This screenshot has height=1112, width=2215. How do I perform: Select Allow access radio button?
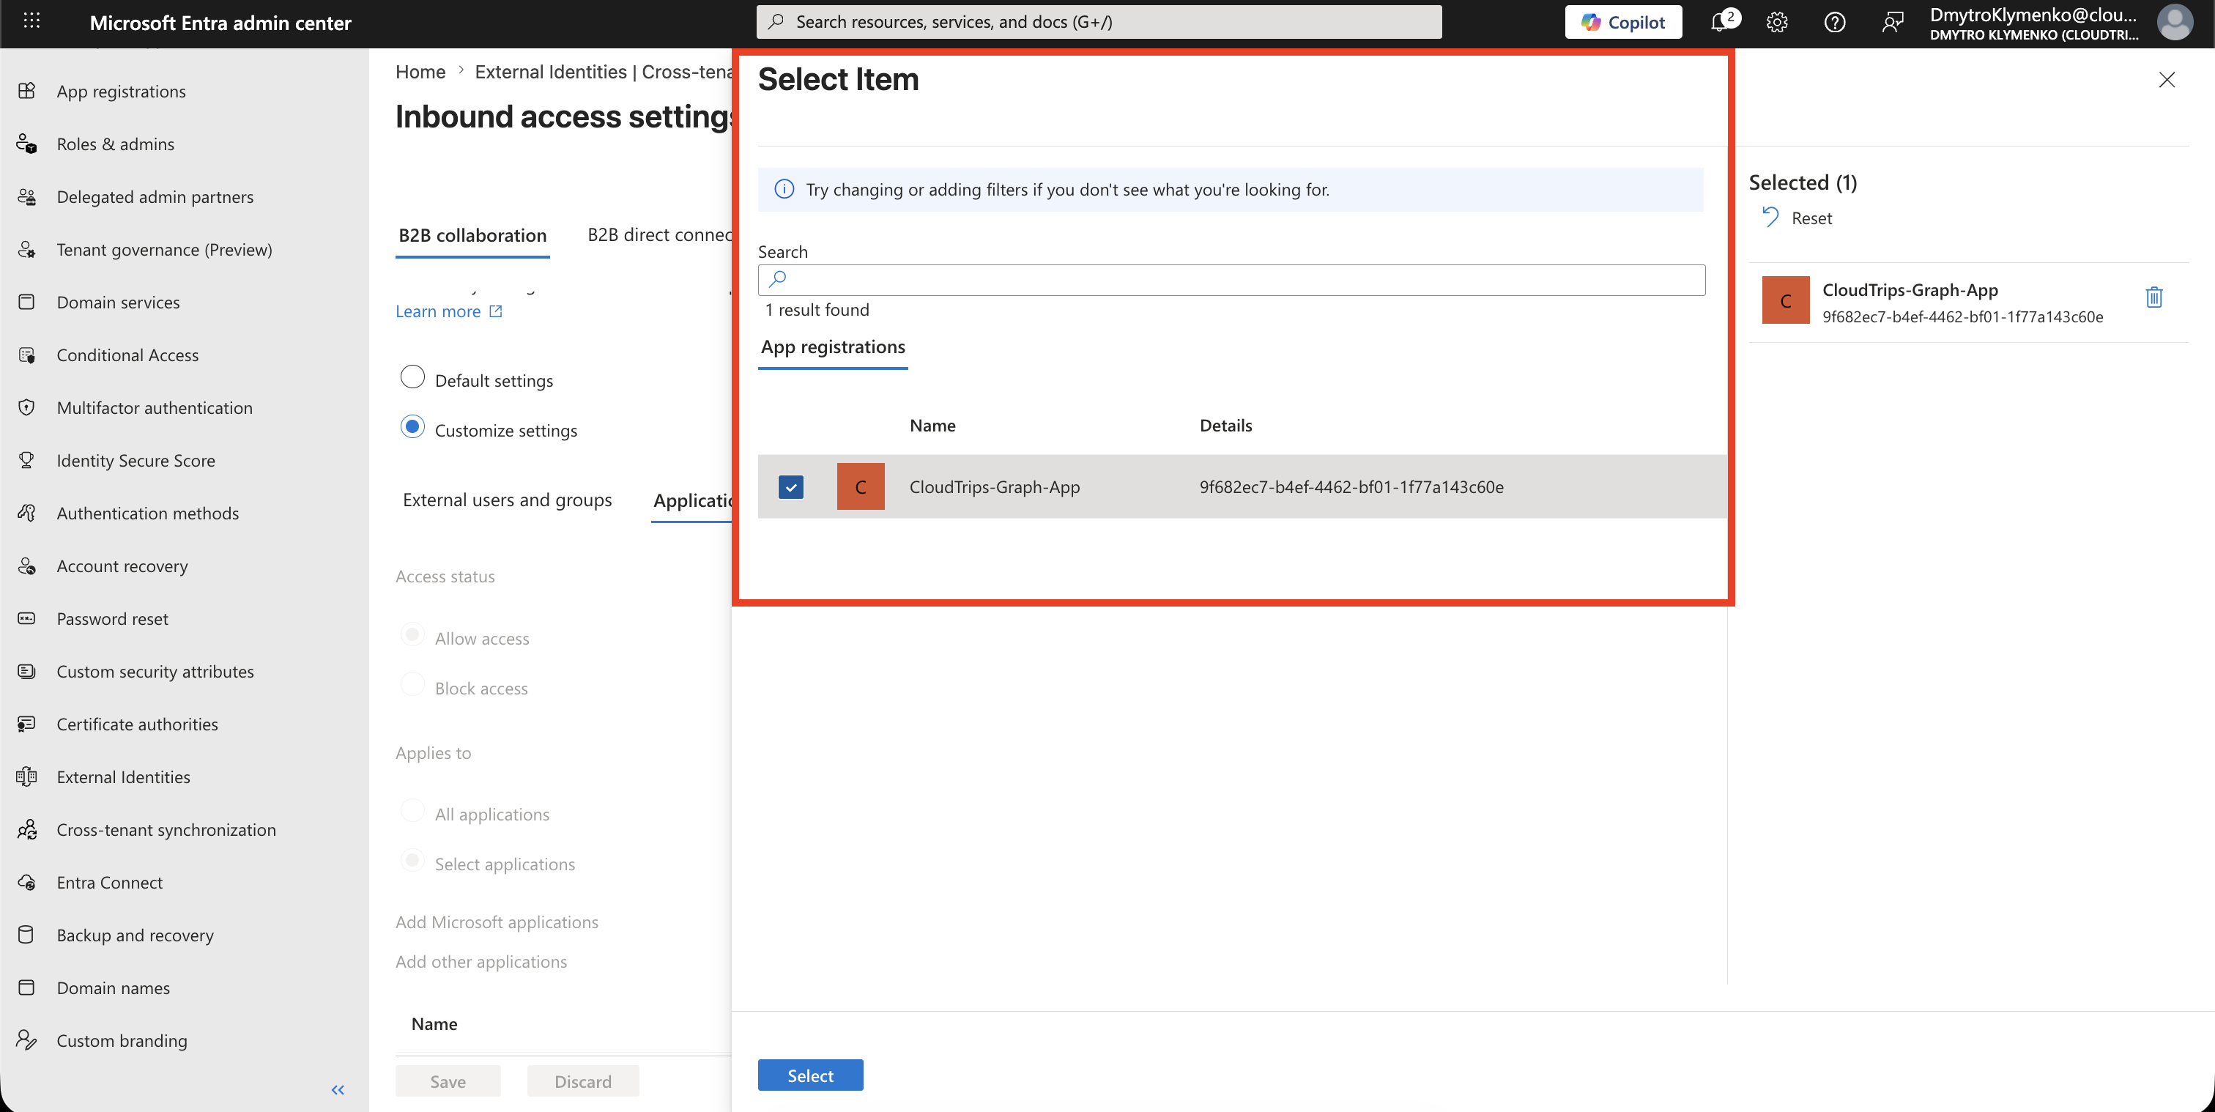412,634
